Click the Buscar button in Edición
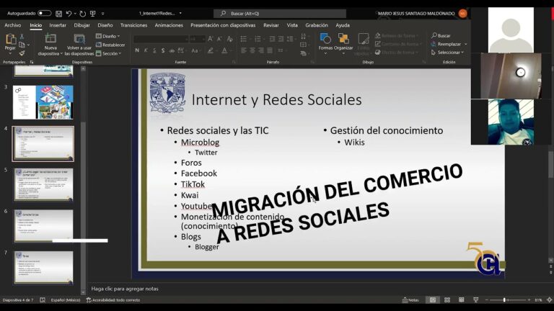Image resolution: width=554 pixels, height=311 pixels. 441,35
